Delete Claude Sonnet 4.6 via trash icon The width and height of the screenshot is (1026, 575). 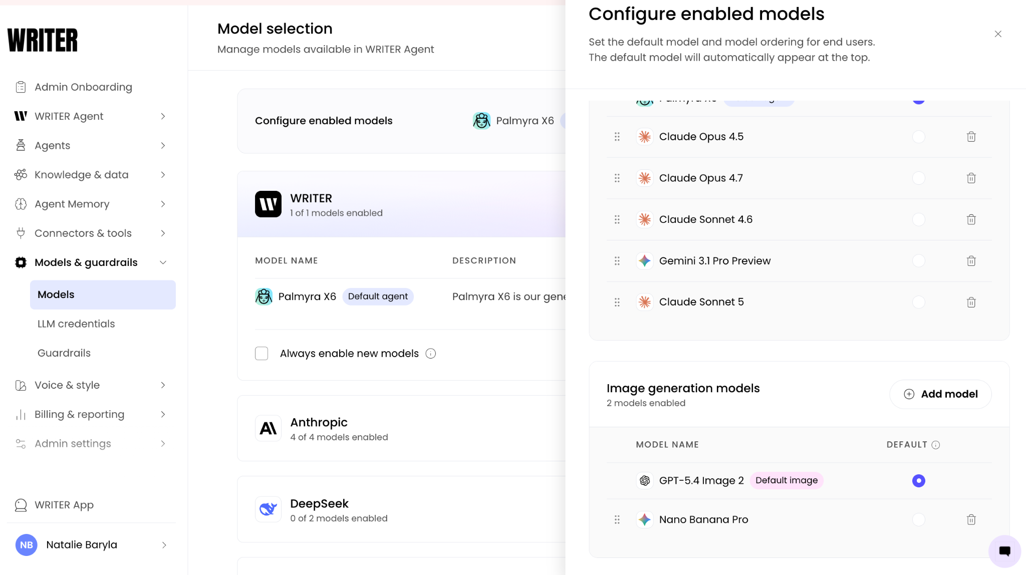971,219
